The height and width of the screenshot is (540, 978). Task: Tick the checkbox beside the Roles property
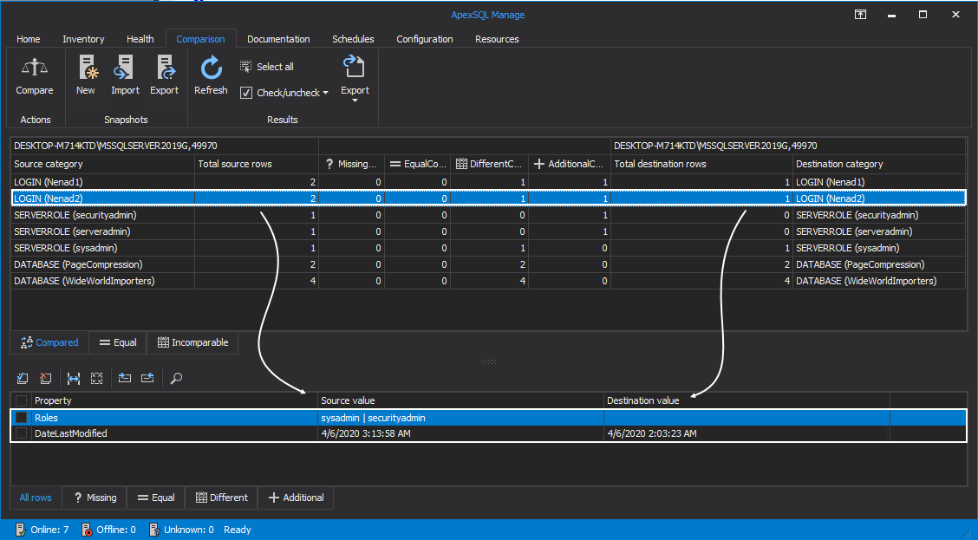[22, 417]
